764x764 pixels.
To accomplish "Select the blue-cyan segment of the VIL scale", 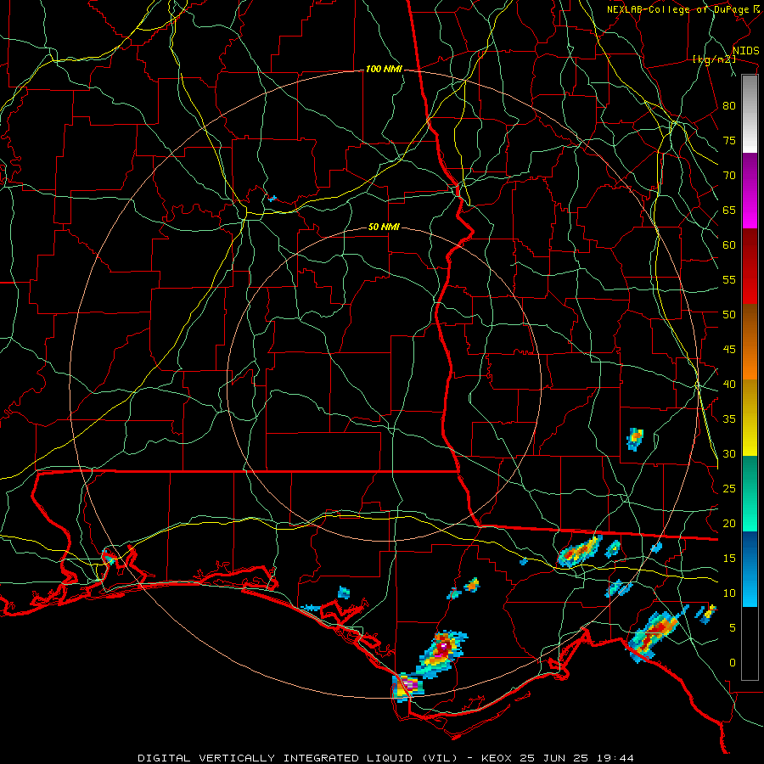I will (750, 569).
